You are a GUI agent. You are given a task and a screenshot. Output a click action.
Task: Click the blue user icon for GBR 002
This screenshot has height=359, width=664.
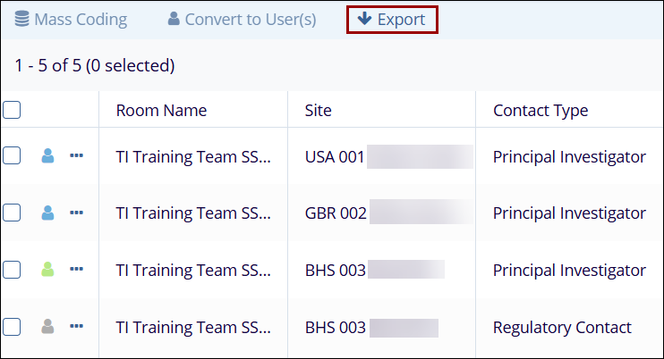point(48,213)
